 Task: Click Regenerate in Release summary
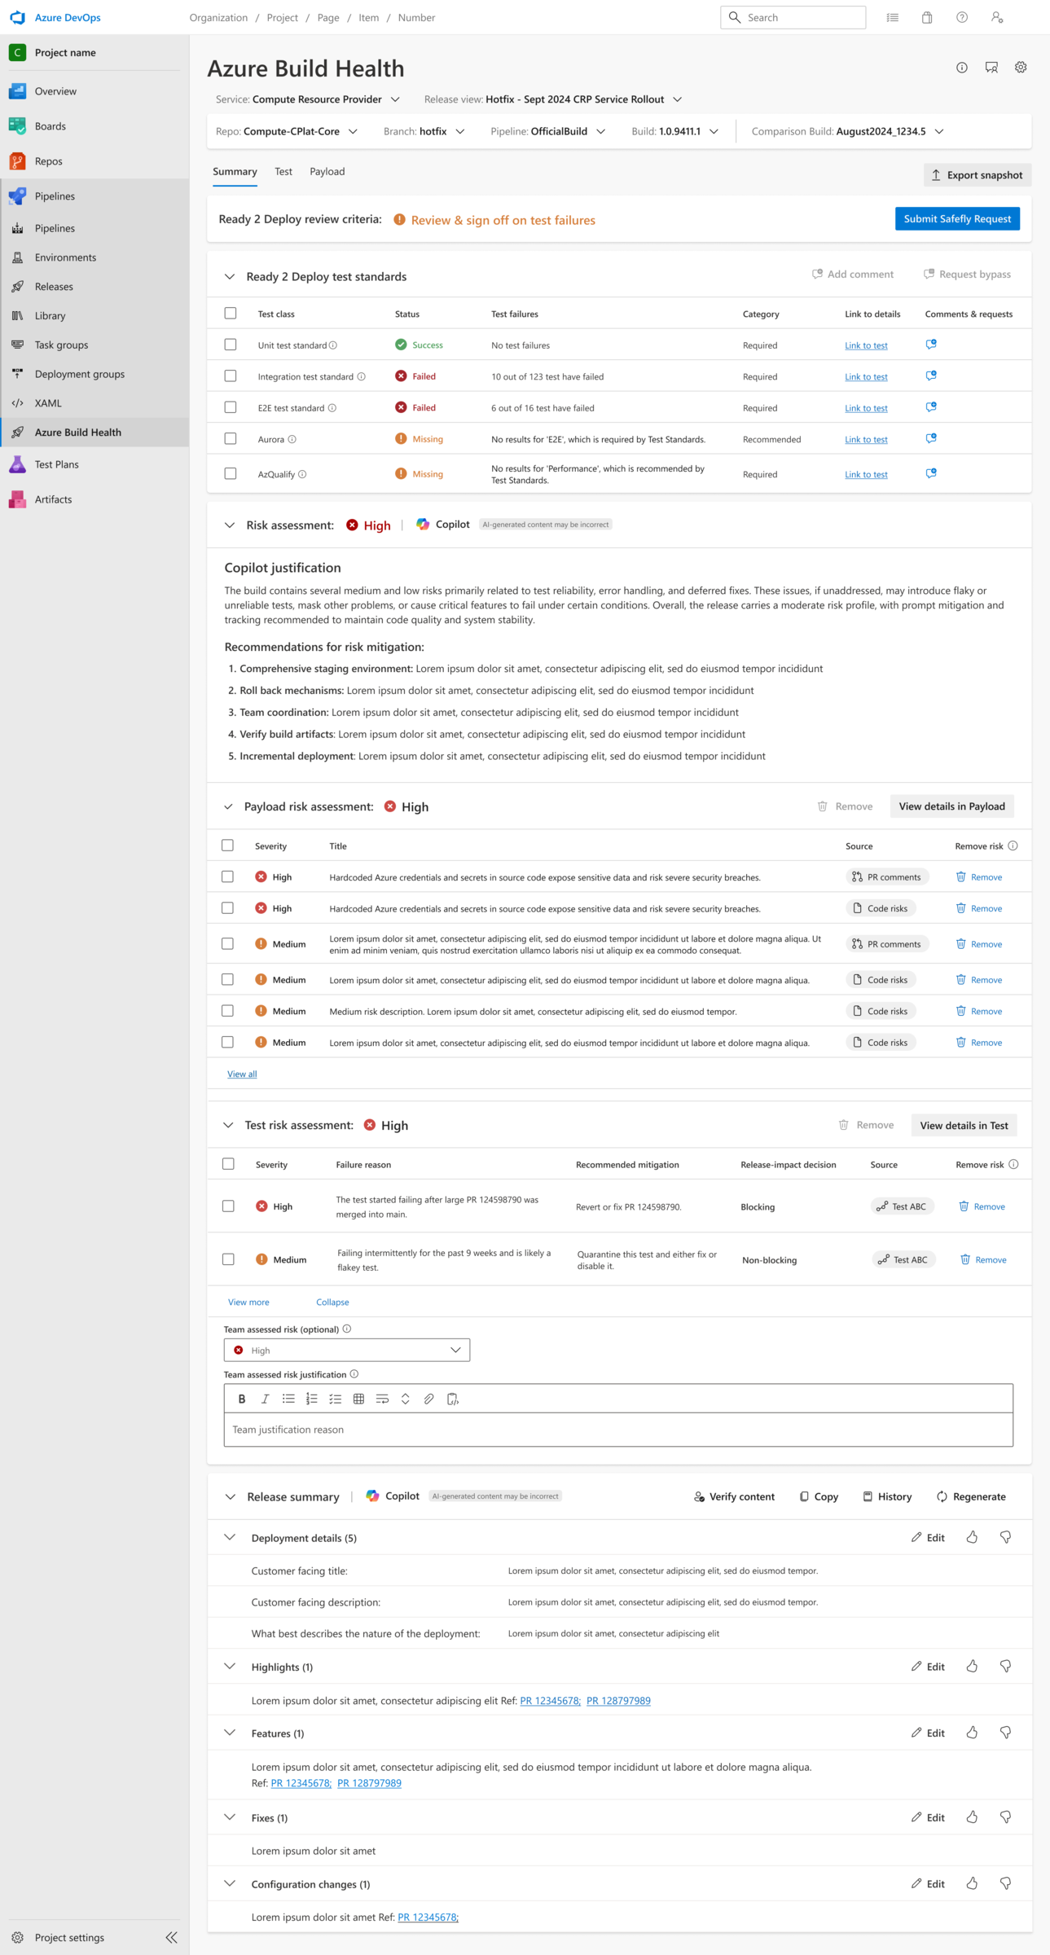pyautogui.click(x=971, y=1496)
